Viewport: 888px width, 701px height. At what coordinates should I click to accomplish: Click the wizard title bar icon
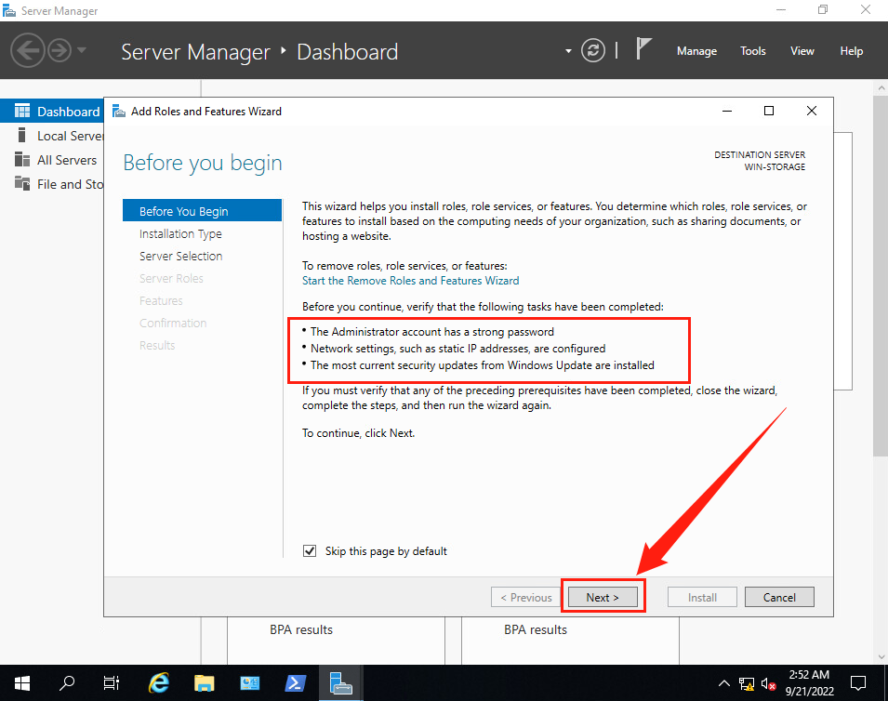coord(118,111)
